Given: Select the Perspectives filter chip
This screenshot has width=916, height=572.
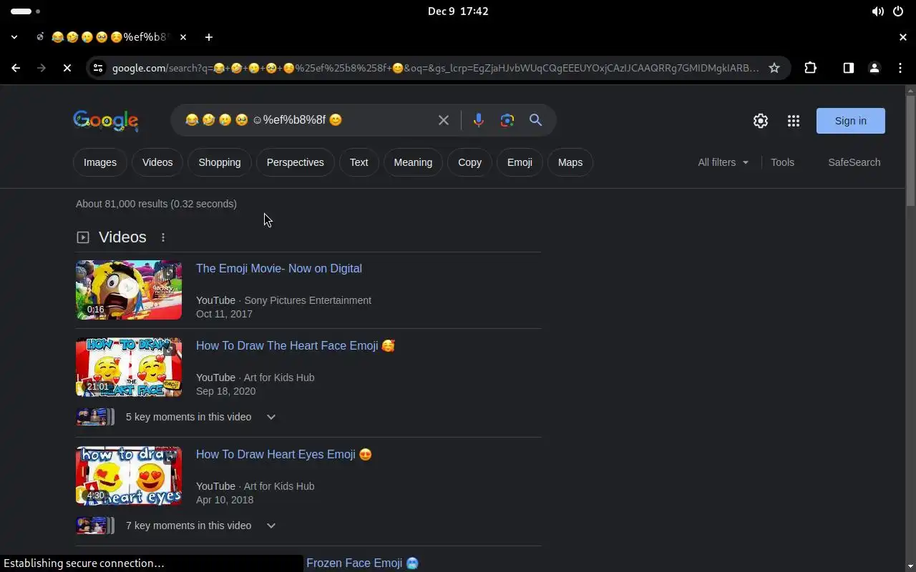Looking at the screenshot, I should point(296,162).
